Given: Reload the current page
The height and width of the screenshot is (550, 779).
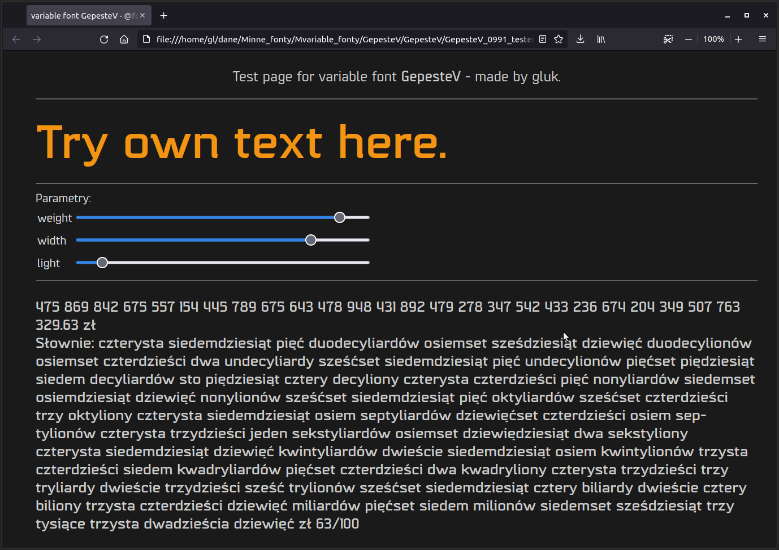Looking at the screenshot, I should 104,40.
